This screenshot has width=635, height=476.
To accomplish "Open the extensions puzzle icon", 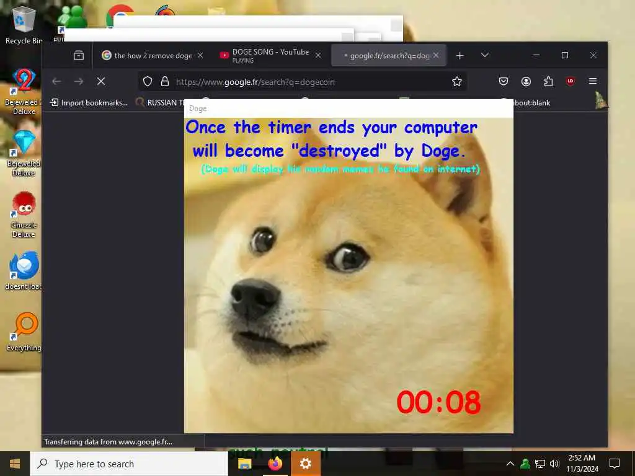I will point(548,81).
